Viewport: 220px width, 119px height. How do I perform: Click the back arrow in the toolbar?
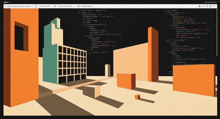(x=6, y=6)
